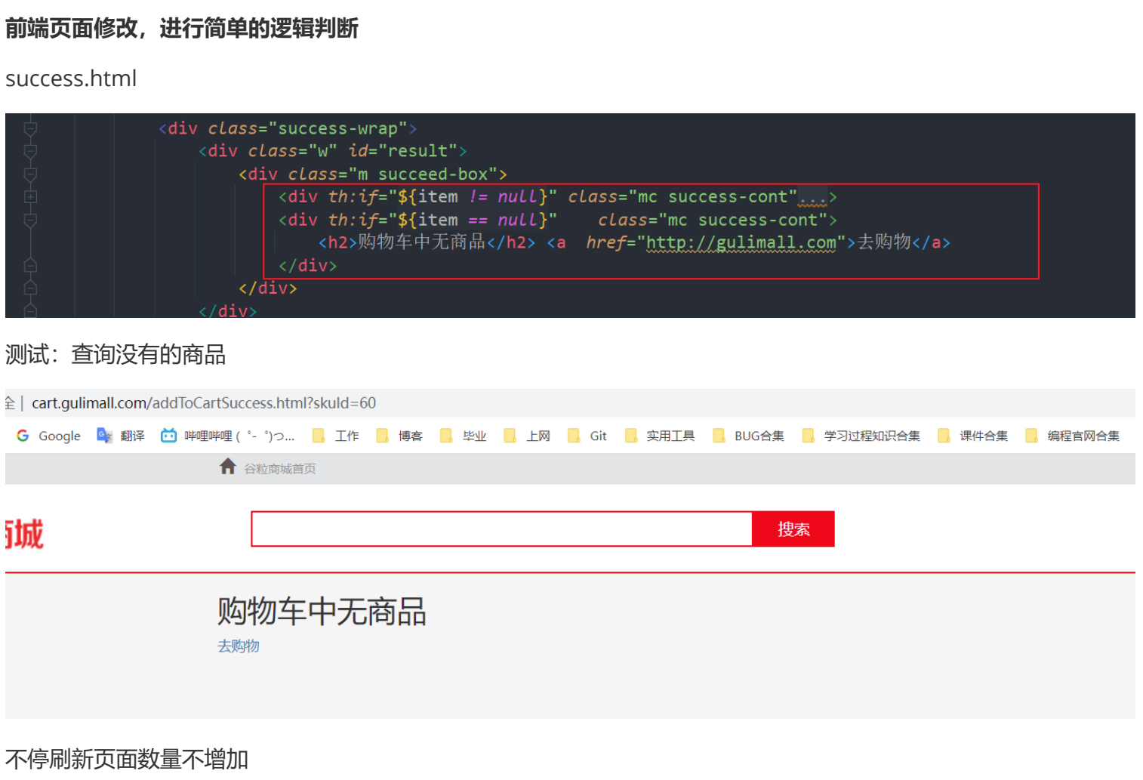Open the 上网 bookmarks folder
Screen dimensions: 1143x780
[x=527, y=436]
